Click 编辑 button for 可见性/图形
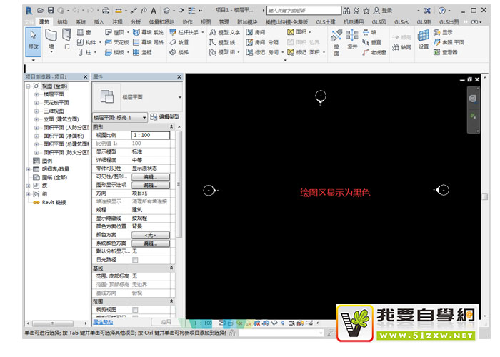 click(151, 177)
